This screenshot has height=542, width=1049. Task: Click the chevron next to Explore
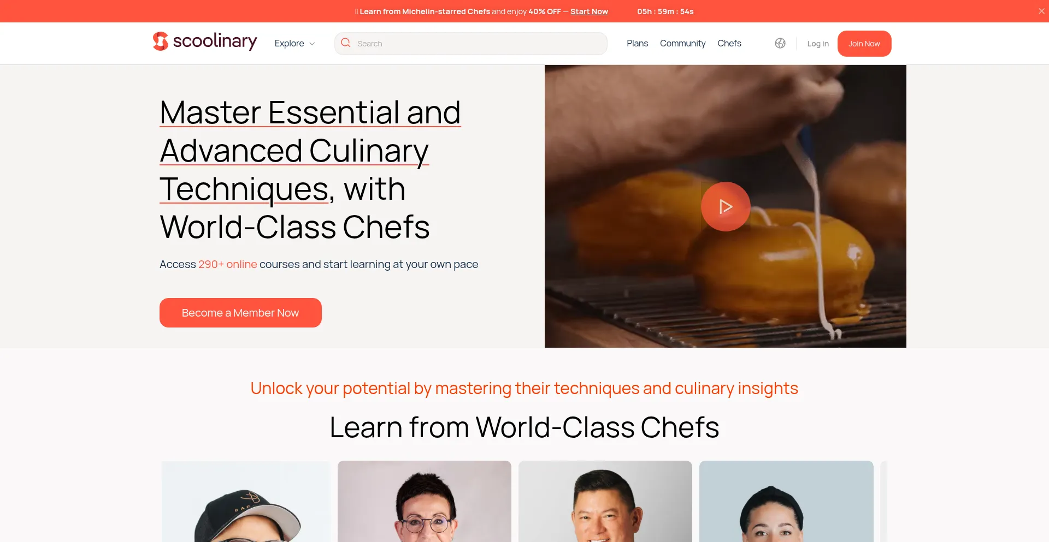pos(312,44)
